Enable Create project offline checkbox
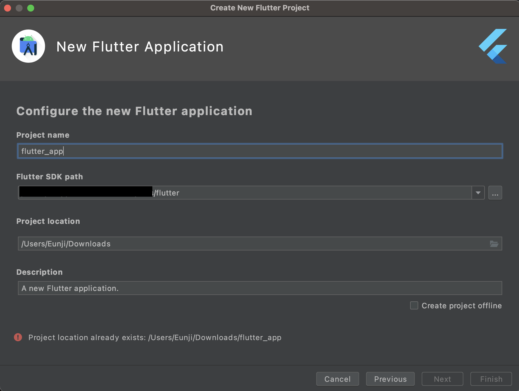 click(x=414, y=305)
